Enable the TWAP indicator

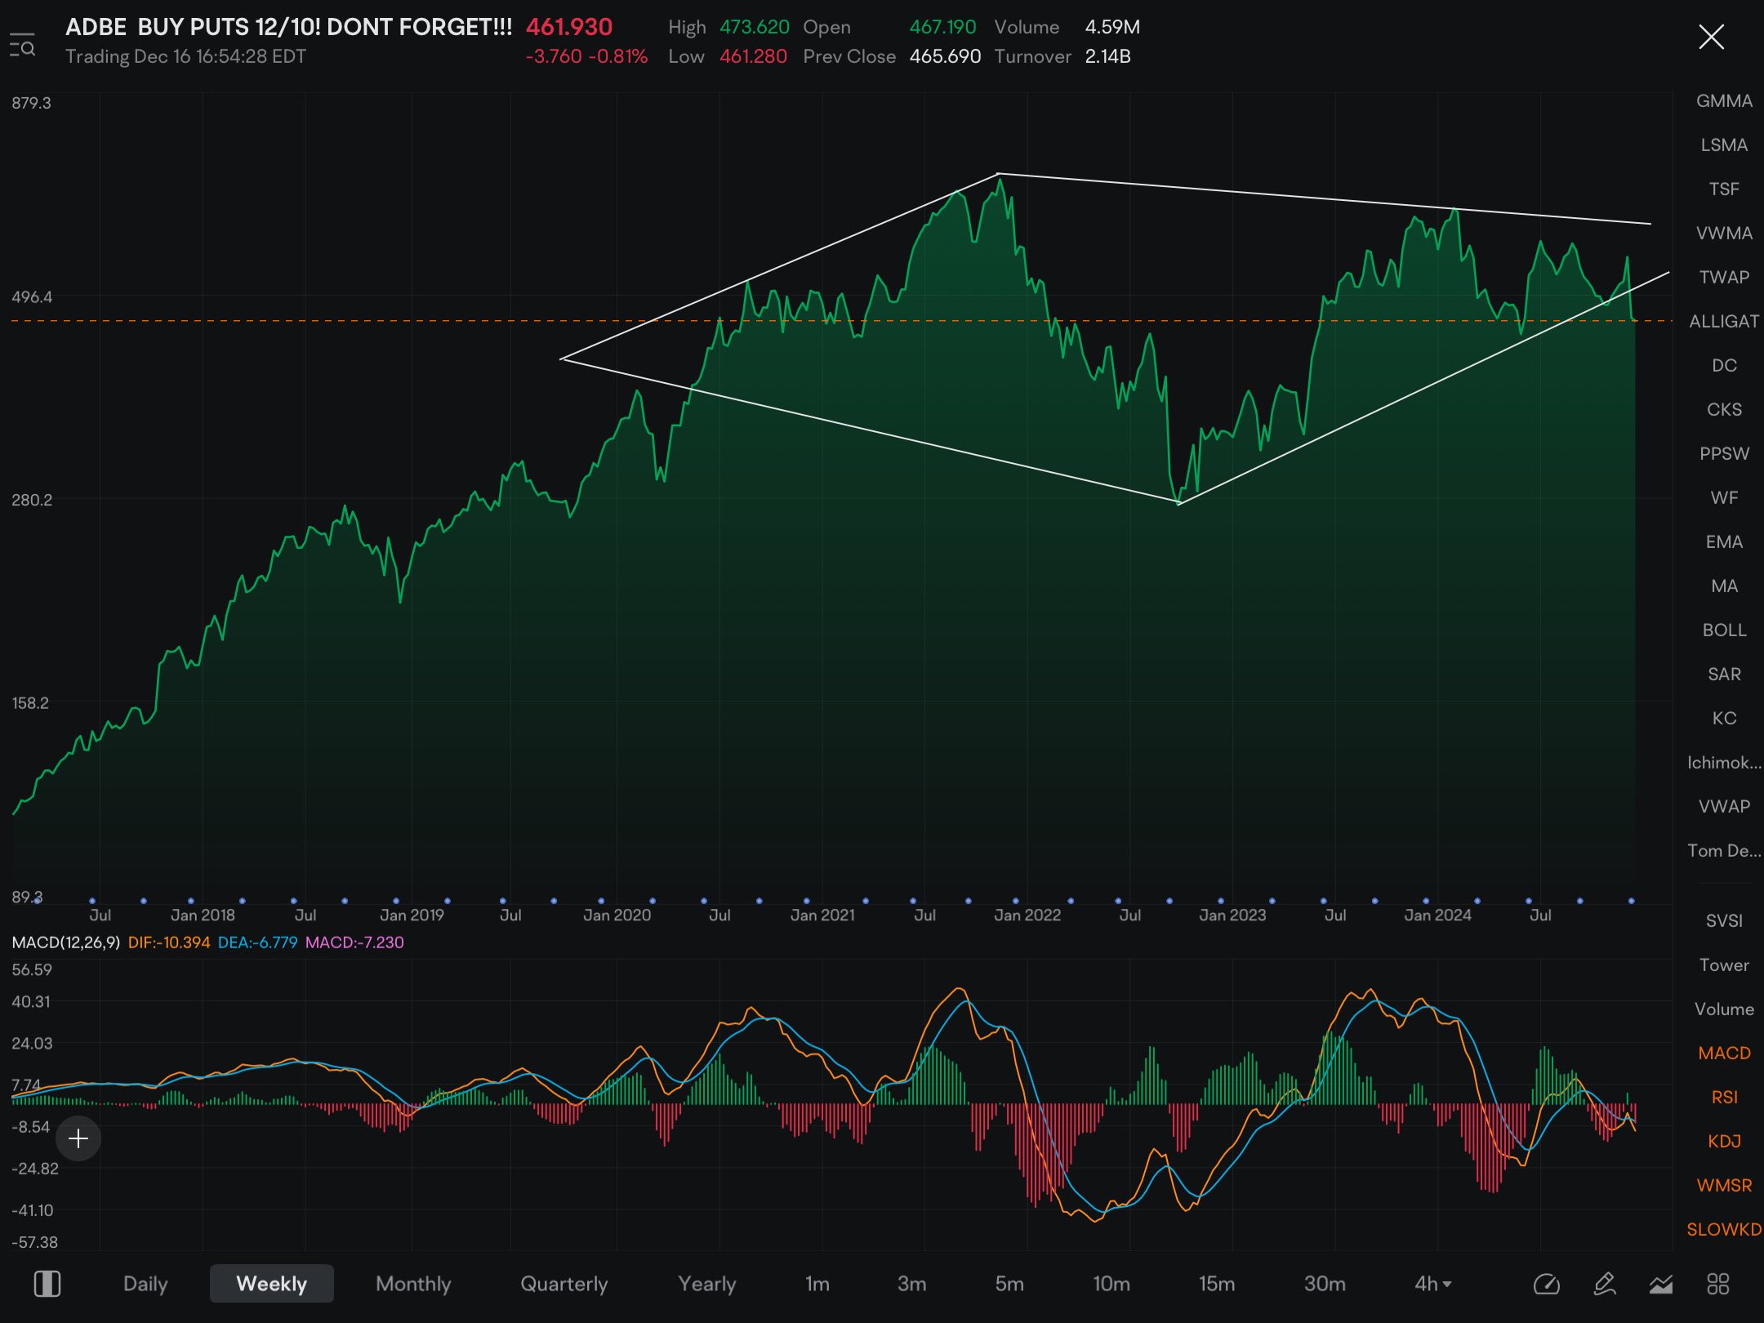click(x=1724, y=278)
